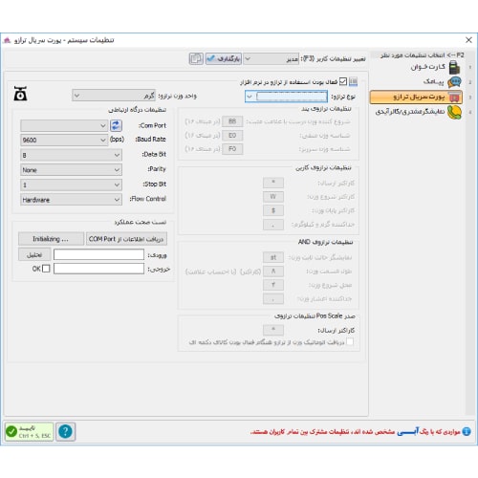Click the scale serial port cart icon
This screenshot has height=478, width=478.
[x=455, y=97]
